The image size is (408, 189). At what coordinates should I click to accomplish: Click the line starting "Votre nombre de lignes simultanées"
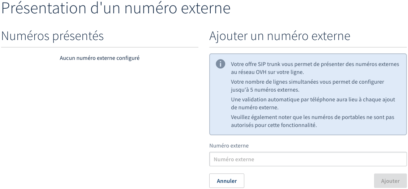pyautogui.click(x=307, y=82)
